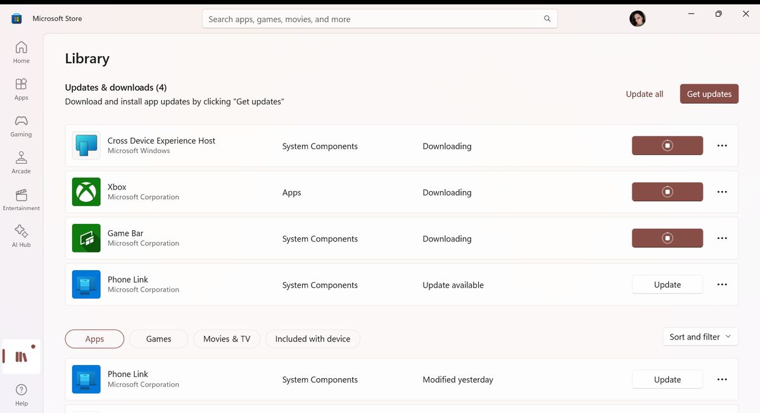This screenshot has width=760, height=413.
Task: Click the Library icon in sidebar
Action: point(22,357)
